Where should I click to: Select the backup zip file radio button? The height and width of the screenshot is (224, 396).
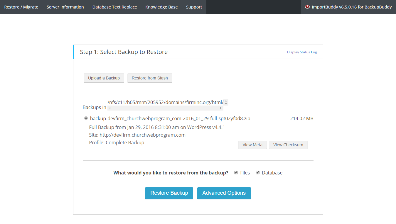[86, 118]
